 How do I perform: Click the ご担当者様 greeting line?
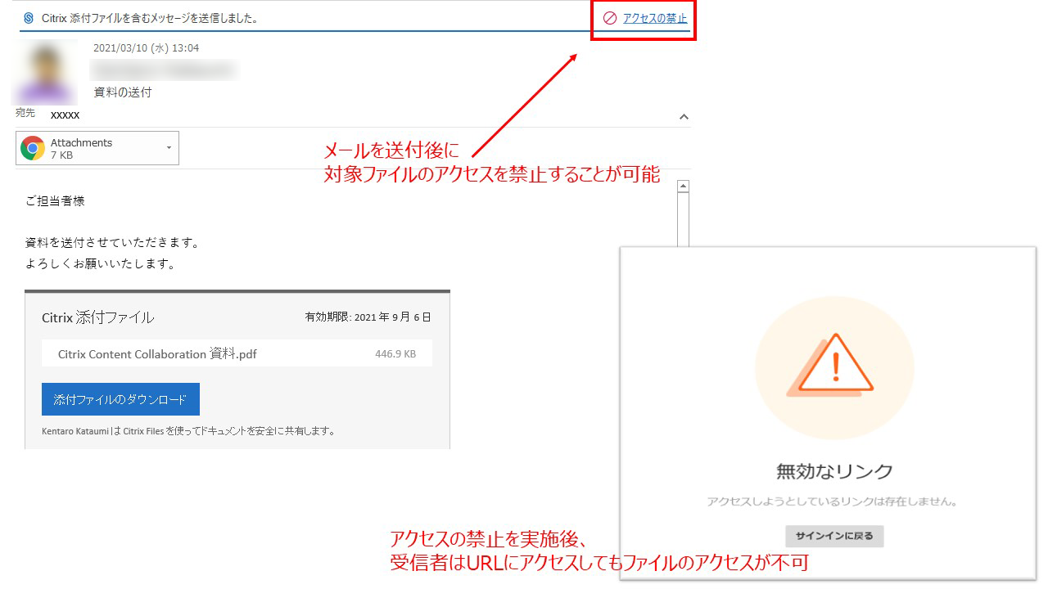tap(55, 200)
